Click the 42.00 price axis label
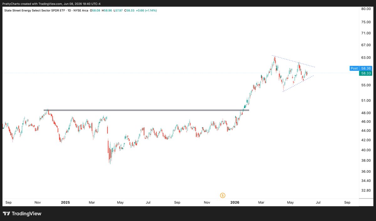 click(366, 140)
